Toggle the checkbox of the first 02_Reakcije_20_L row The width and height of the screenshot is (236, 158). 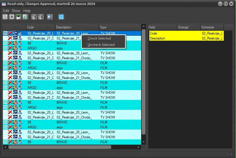click(x=5, y=33)
